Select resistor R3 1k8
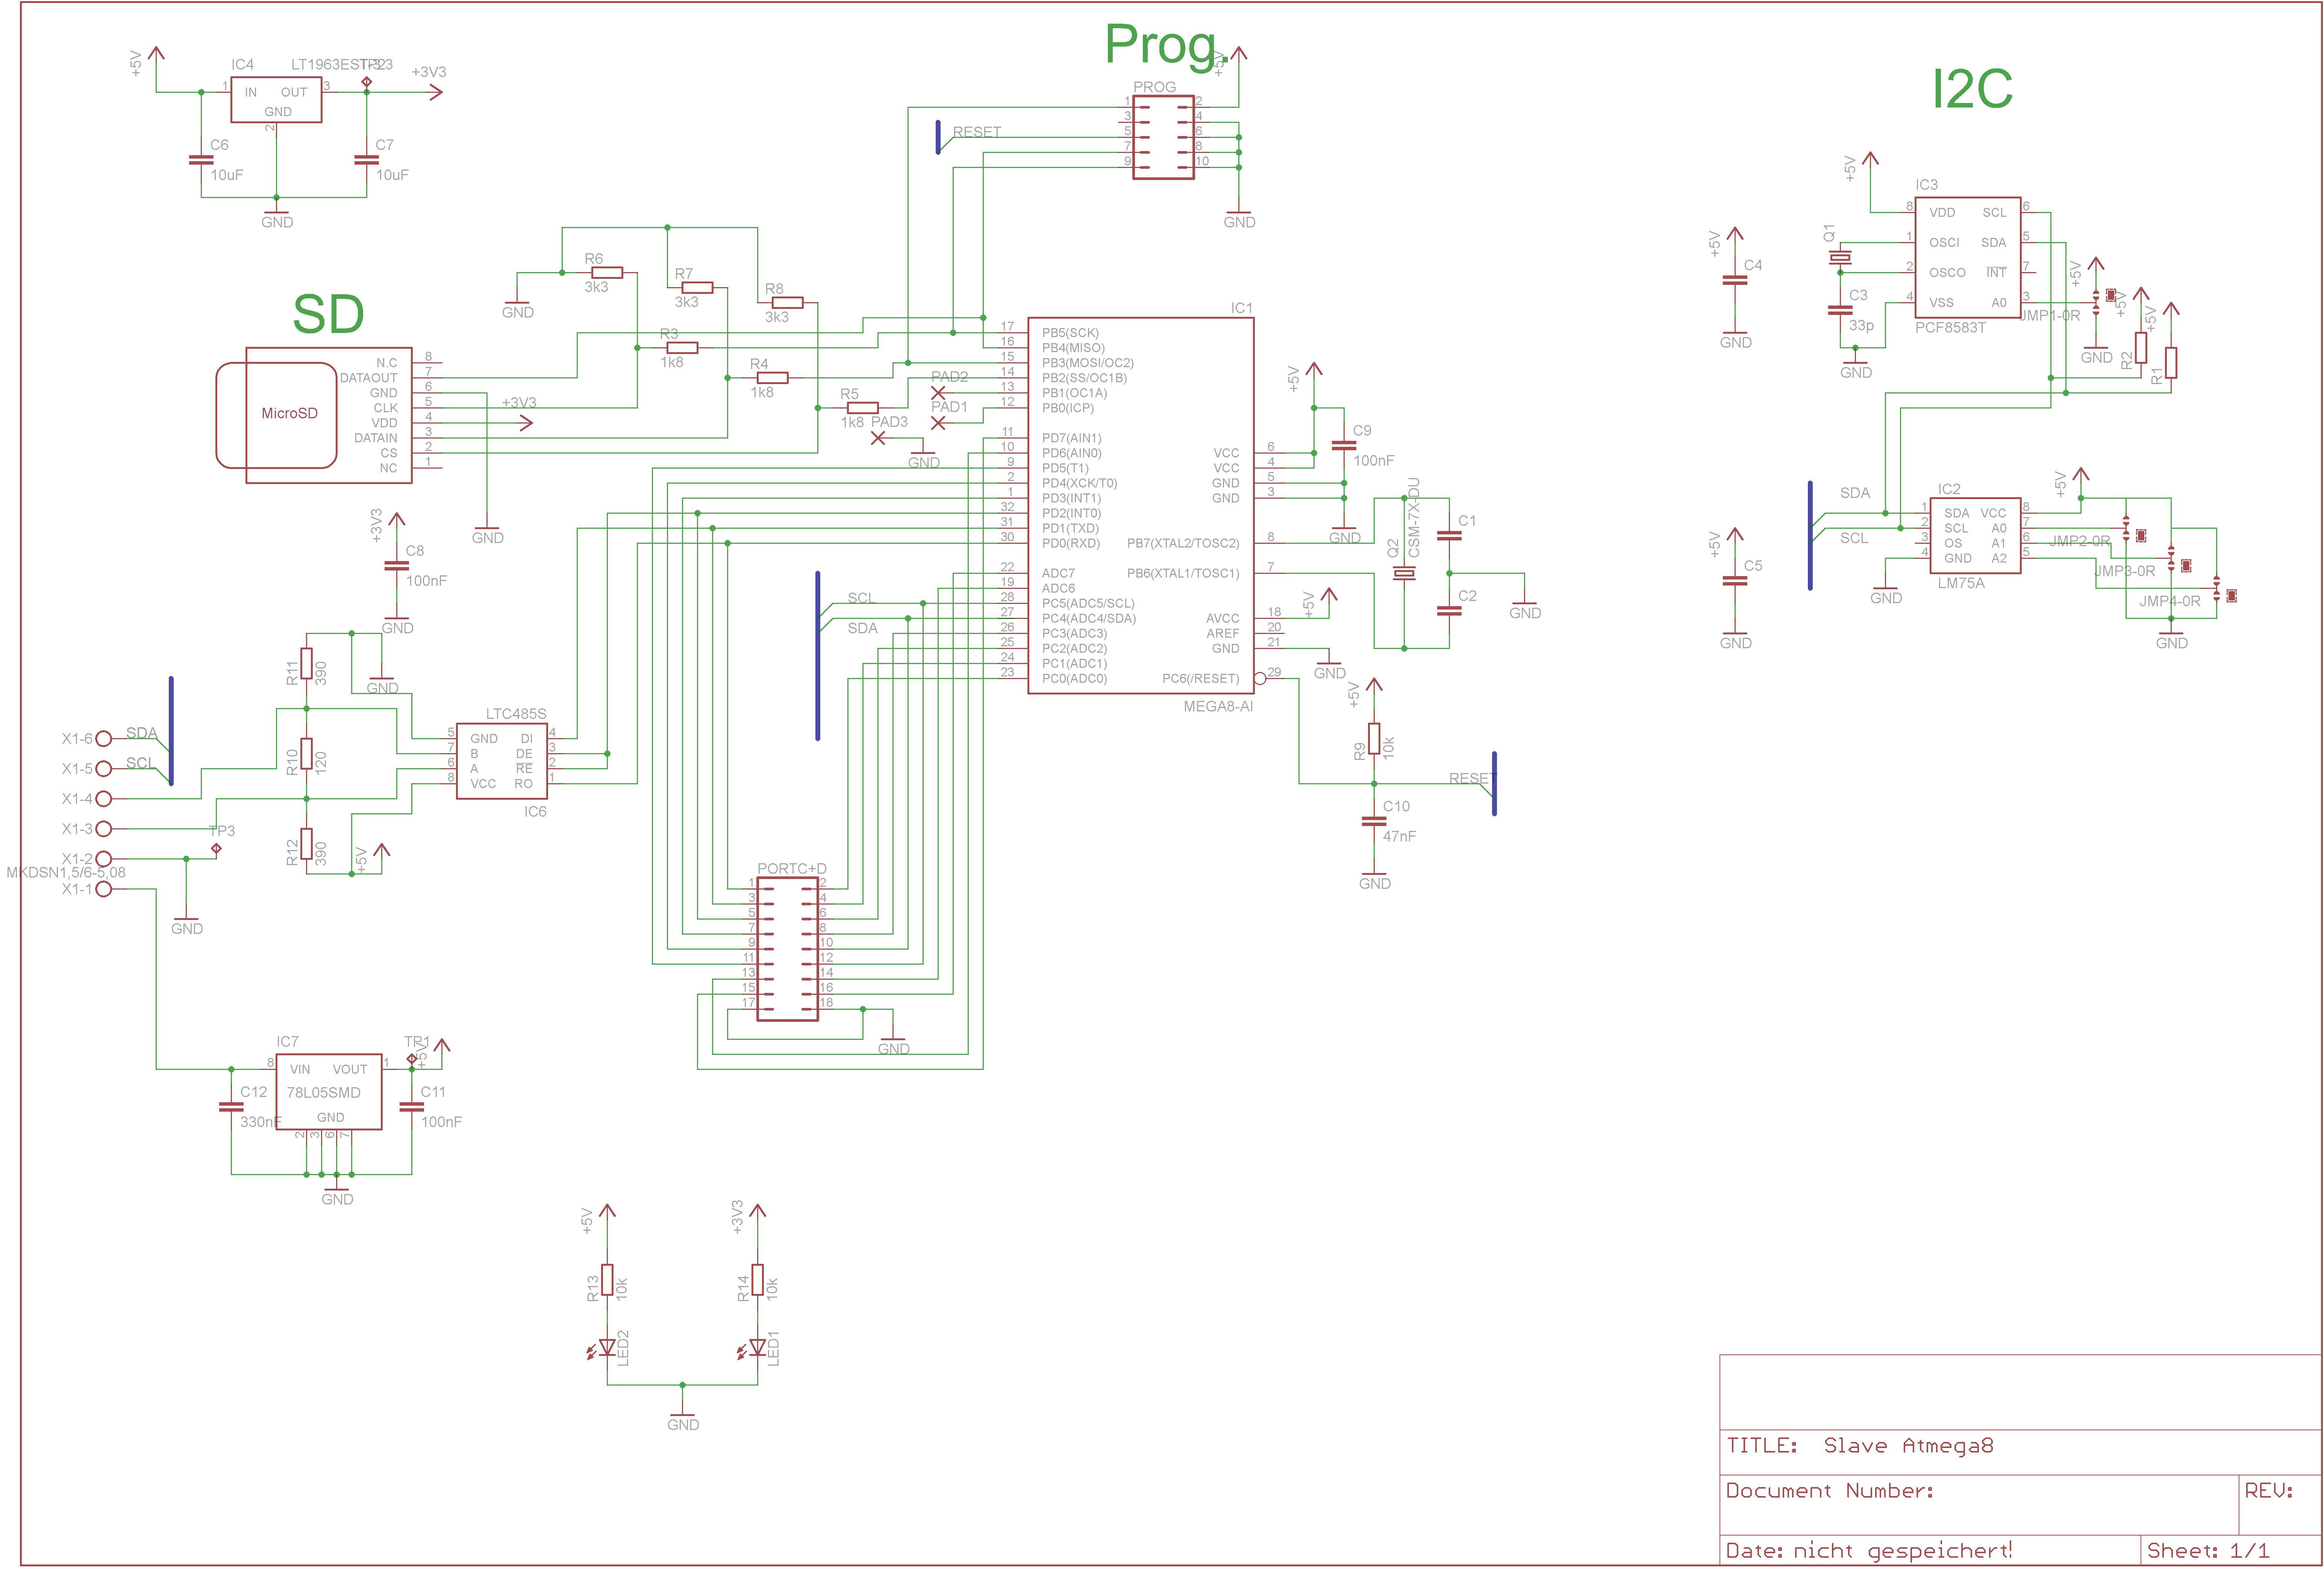The width and height of the screenshot is (2324, 1569). [x=682, y=348]
